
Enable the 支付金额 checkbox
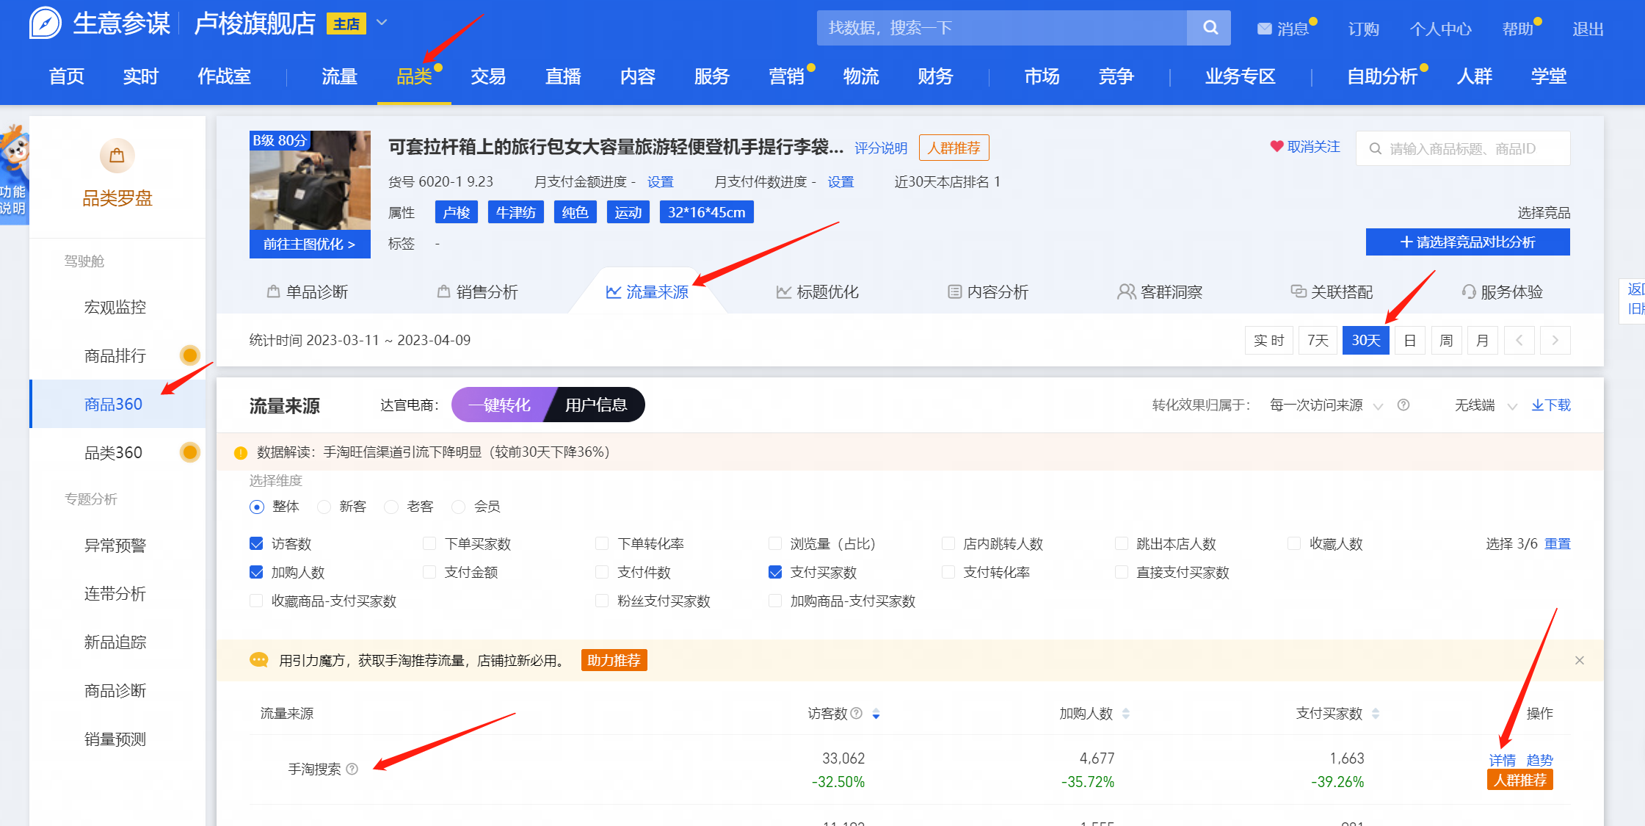(x=429, y=572)
